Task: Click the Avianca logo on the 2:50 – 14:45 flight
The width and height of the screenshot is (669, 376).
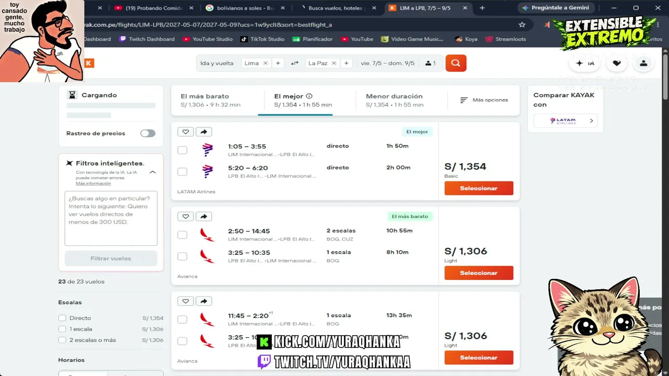Action: 207,234
